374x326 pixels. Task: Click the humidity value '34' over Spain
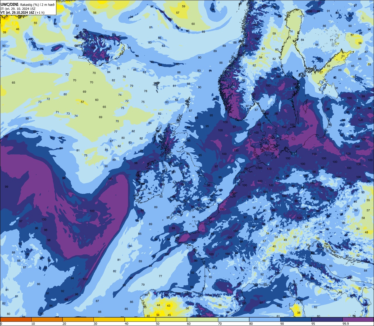pyautogui.click(x=158, y=315)
